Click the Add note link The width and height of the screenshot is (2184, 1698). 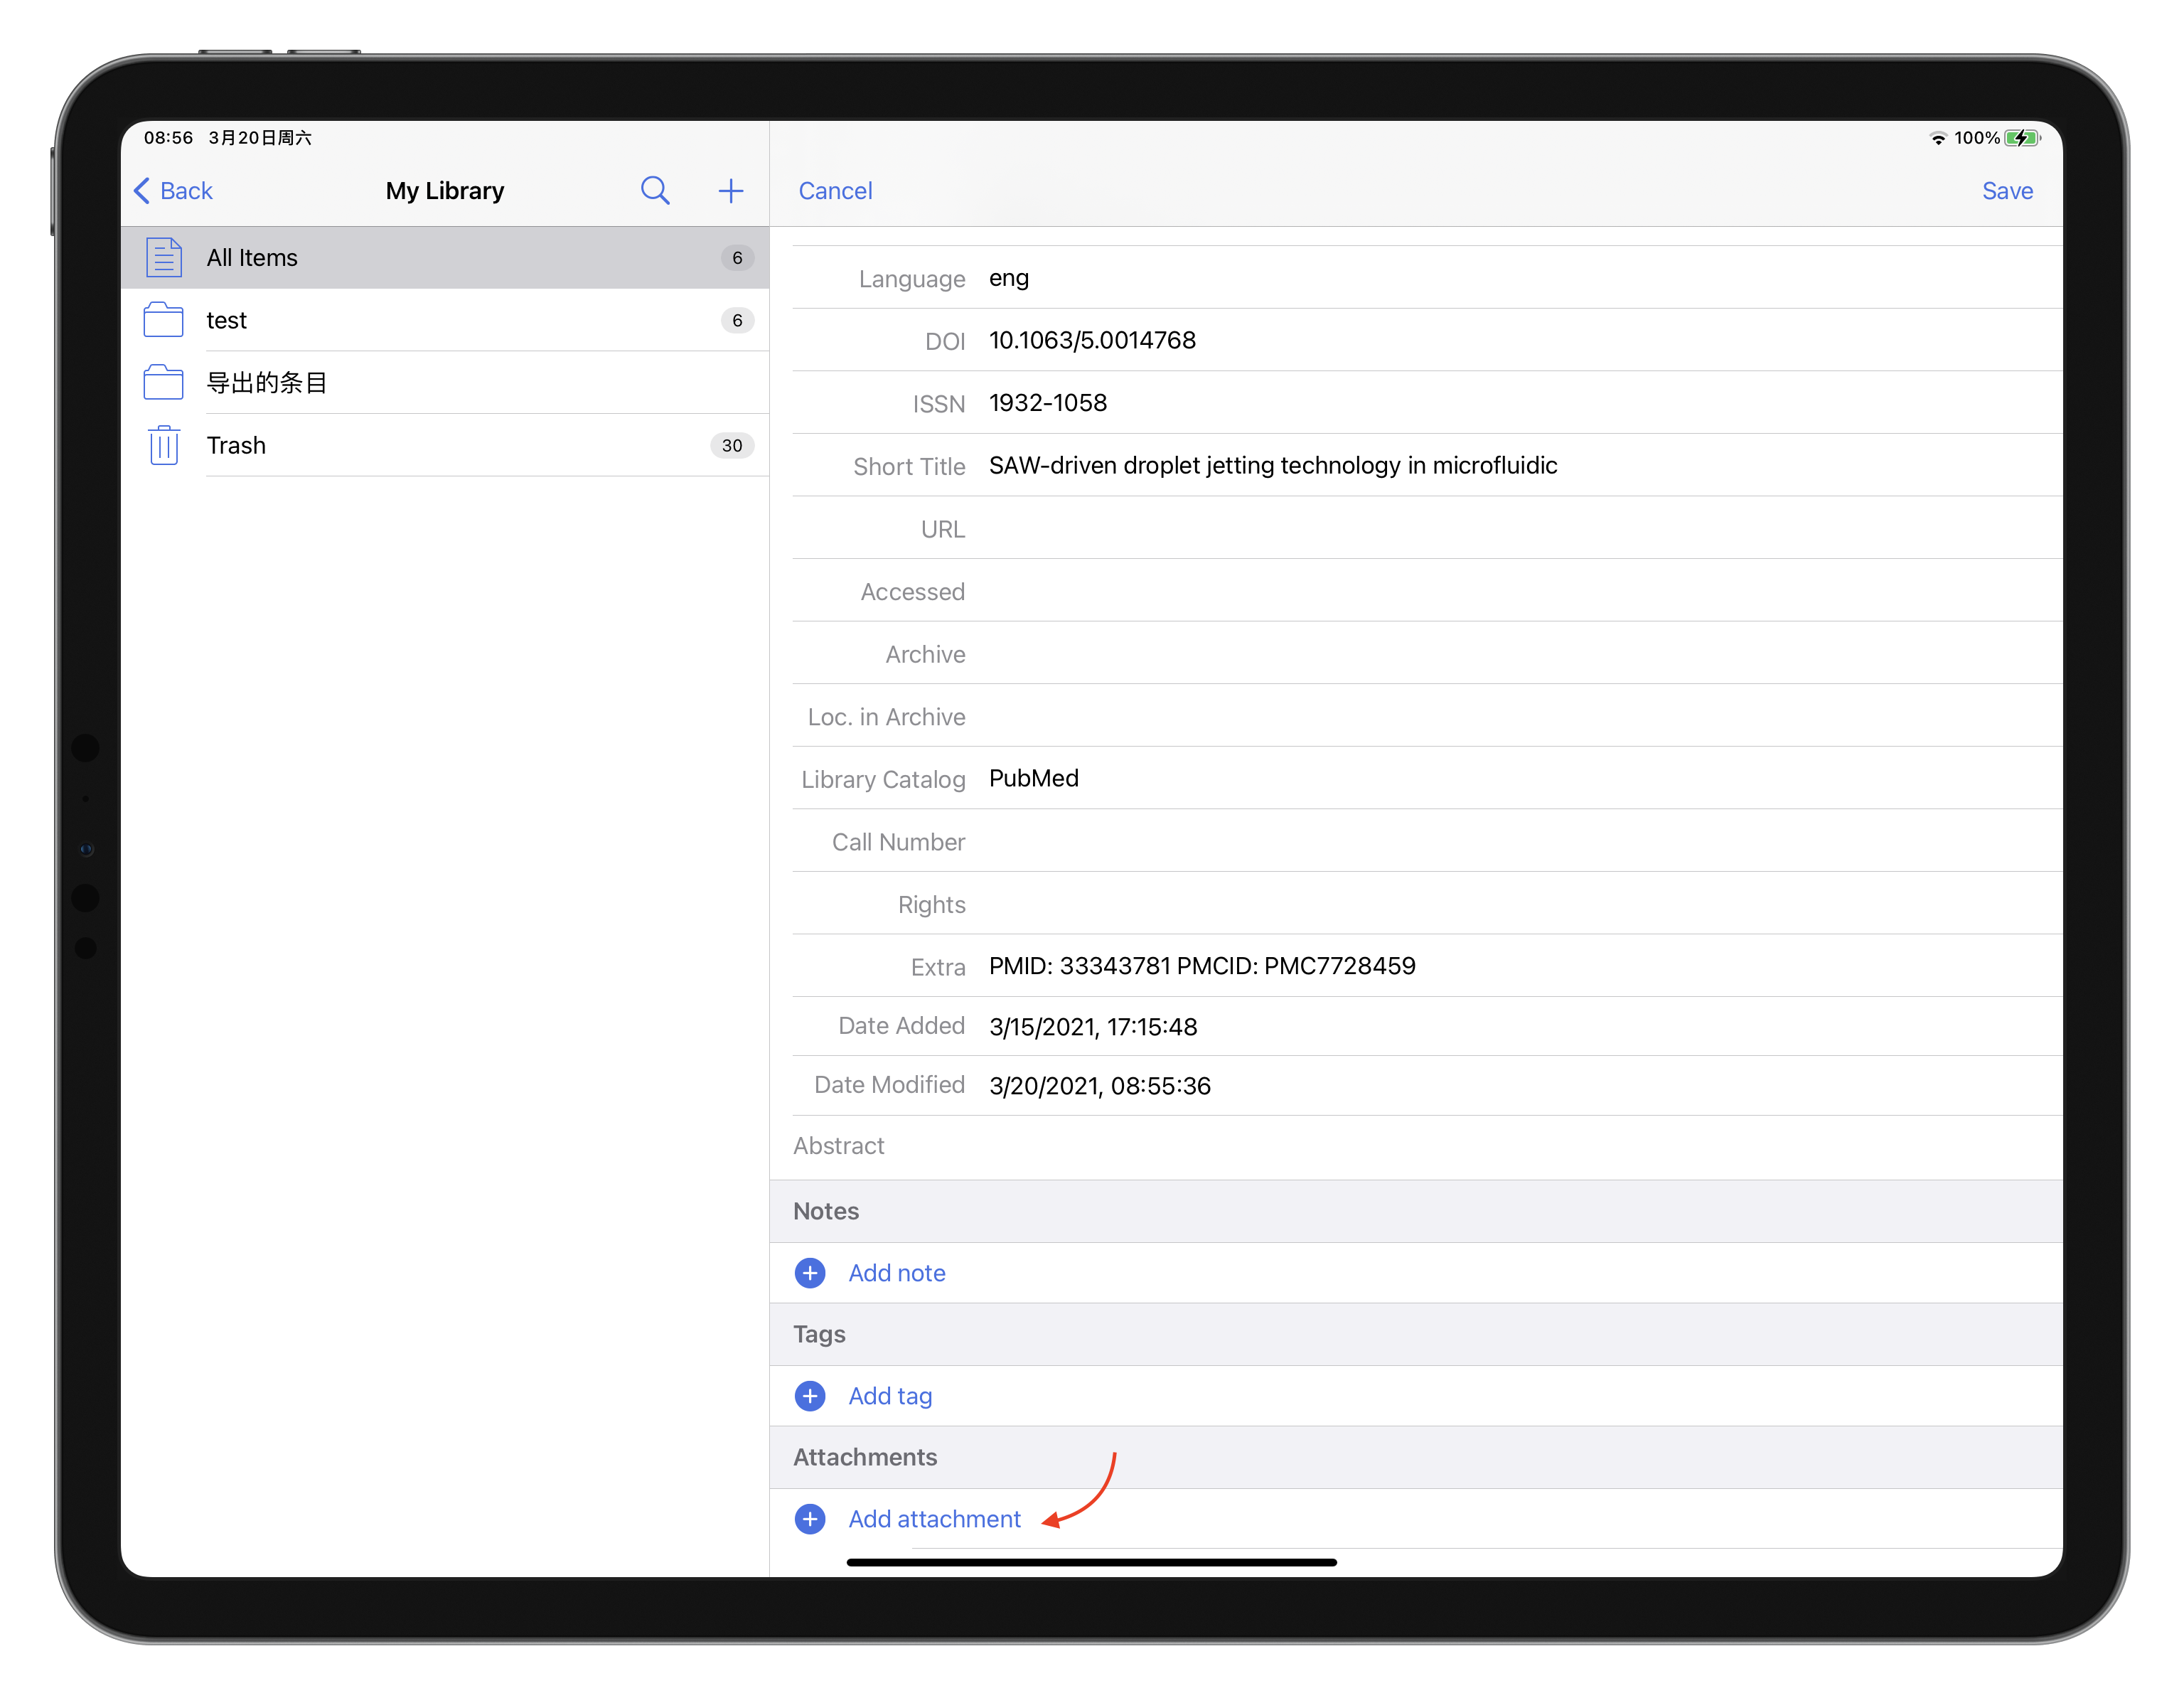coord(897,1273)
